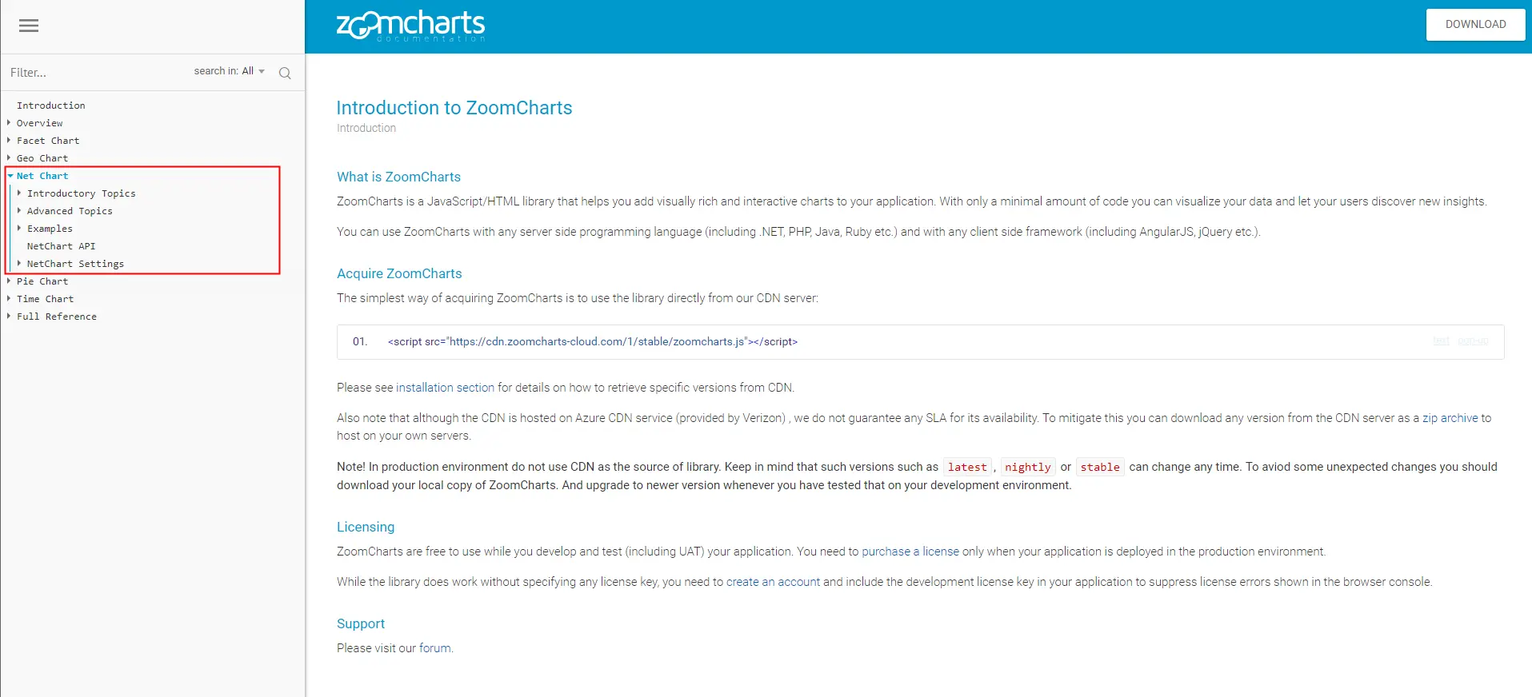The height and width of the screenshot is (697, 1532).
Task: Click the ZoomCharts documentation logo
Action: 410,26
